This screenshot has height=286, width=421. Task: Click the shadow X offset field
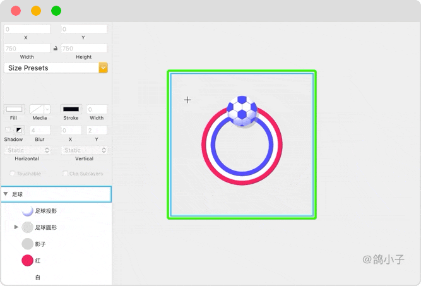click(x=71, y=130)
